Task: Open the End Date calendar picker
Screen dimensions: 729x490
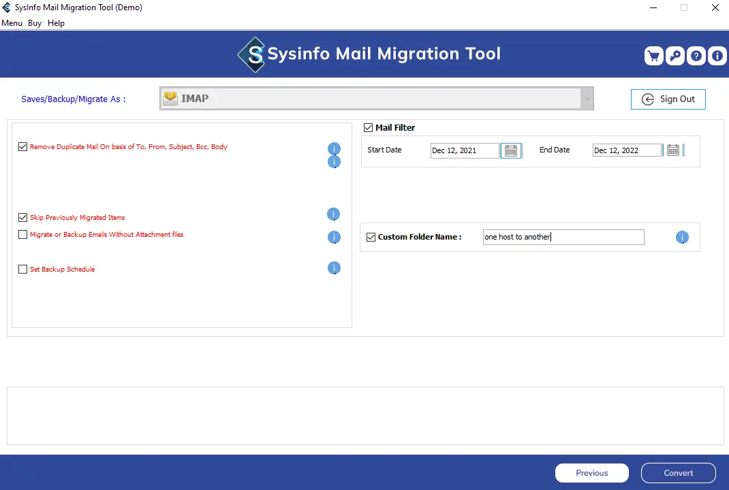Action: click(672, 150)
